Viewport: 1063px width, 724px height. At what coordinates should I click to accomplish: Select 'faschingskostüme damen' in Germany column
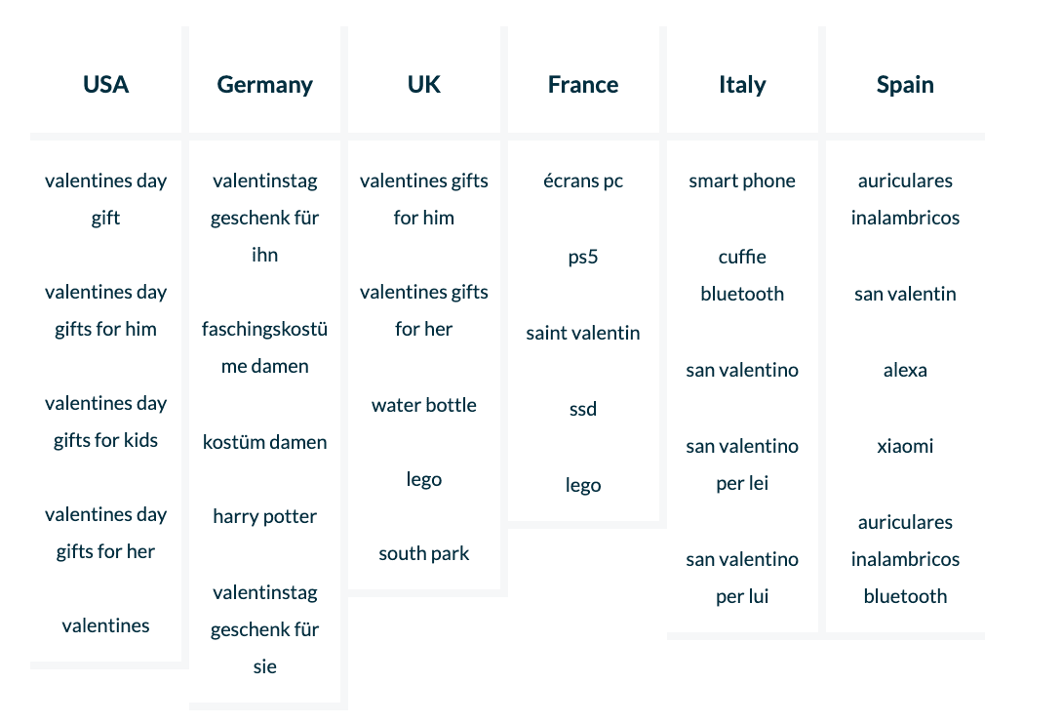tap(264, 347)
